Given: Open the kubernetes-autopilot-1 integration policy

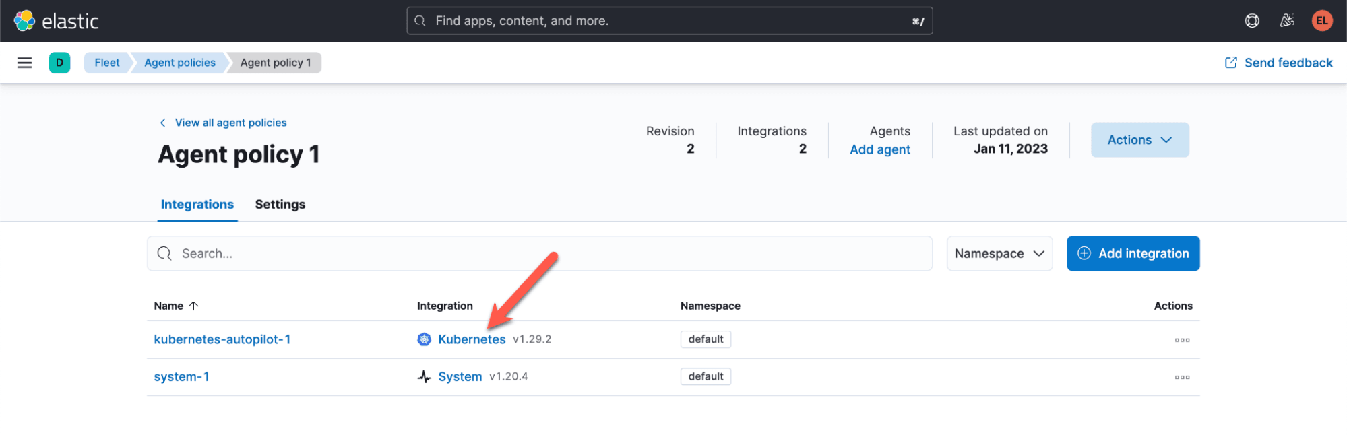Looking at the screenshot, I should pos(222,339).
